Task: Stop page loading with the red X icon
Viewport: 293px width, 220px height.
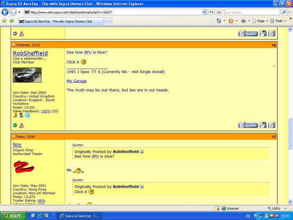Action: coord(219,12)
